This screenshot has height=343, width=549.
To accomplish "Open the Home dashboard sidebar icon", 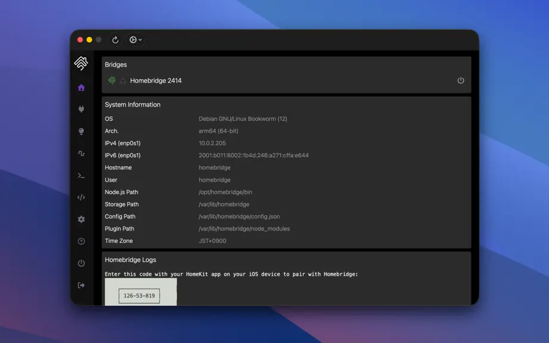I will coord(81,88).
